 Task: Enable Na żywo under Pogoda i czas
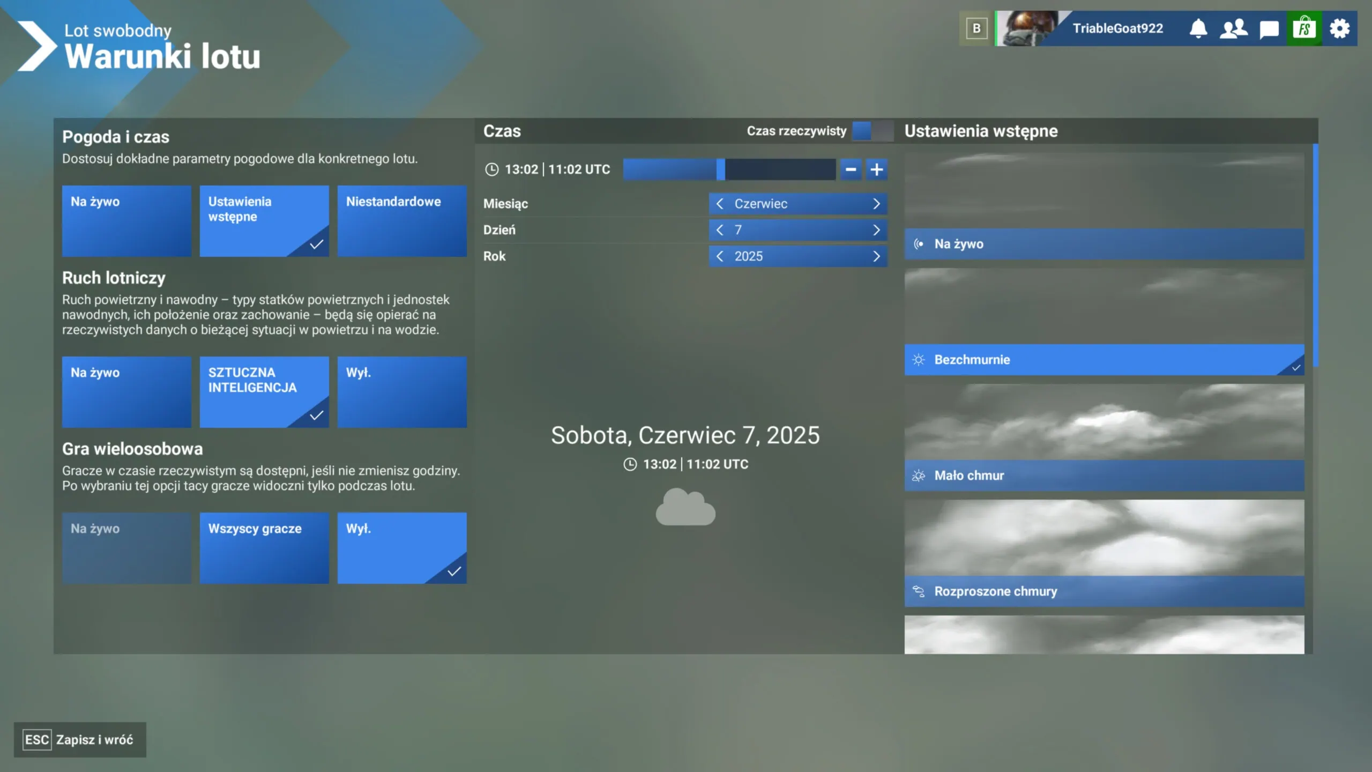pyautogui.click(x=126, y=221)
